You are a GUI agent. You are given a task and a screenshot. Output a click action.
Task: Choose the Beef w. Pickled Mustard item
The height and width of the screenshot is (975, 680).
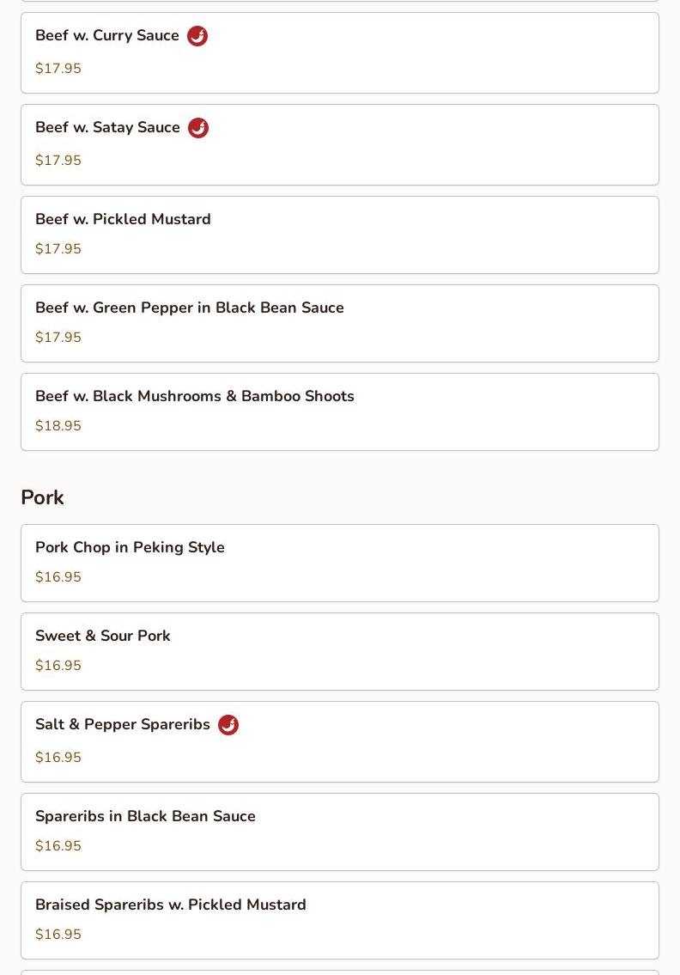[123, 220]
